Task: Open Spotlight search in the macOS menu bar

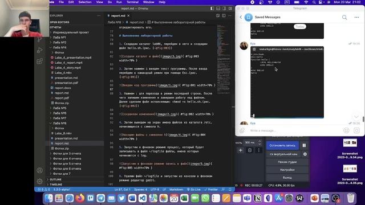Action: 314,2
